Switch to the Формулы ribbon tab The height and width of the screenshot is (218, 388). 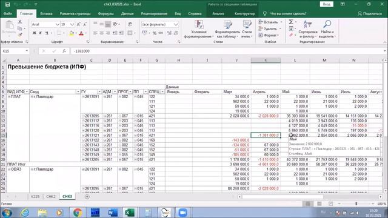[x=105, y=13]
